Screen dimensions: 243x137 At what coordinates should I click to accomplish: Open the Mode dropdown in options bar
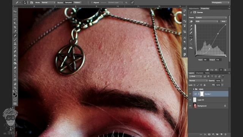48,3
